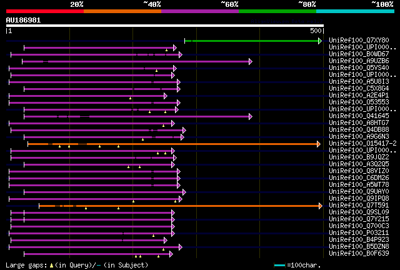Click the UniRef100_Q700C3 label
Image resolution: width=400 pixels, height=270 pixels.
click(x=359, y=226)
